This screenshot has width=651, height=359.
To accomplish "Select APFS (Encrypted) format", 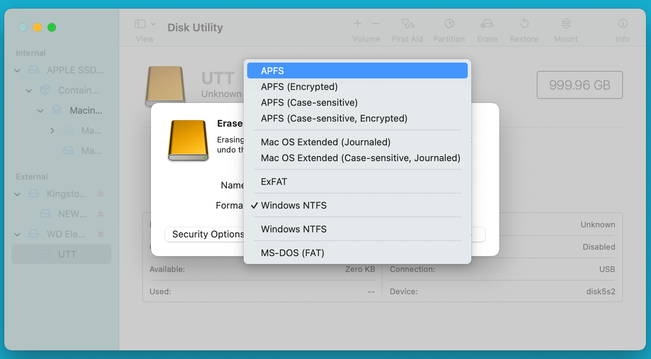I will pos(299,86).
